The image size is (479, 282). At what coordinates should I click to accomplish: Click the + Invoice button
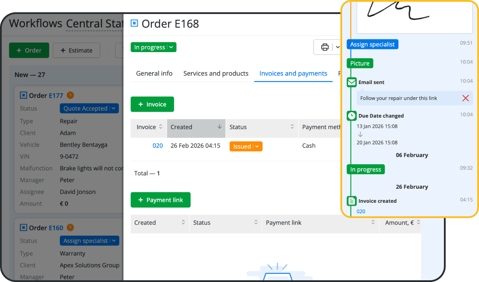click(x=152, y=104)
